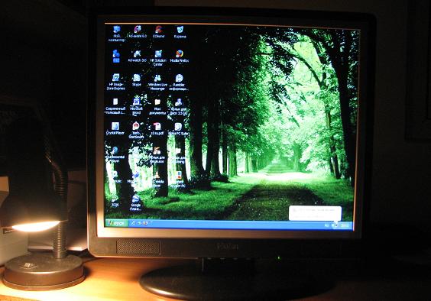Launch Nokia PC Suite shortcut

(178, 129)
